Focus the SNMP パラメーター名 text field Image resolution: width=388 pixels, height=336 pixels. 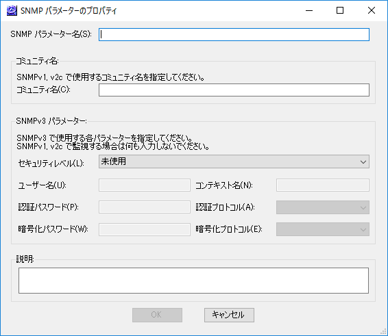point(234,34)
